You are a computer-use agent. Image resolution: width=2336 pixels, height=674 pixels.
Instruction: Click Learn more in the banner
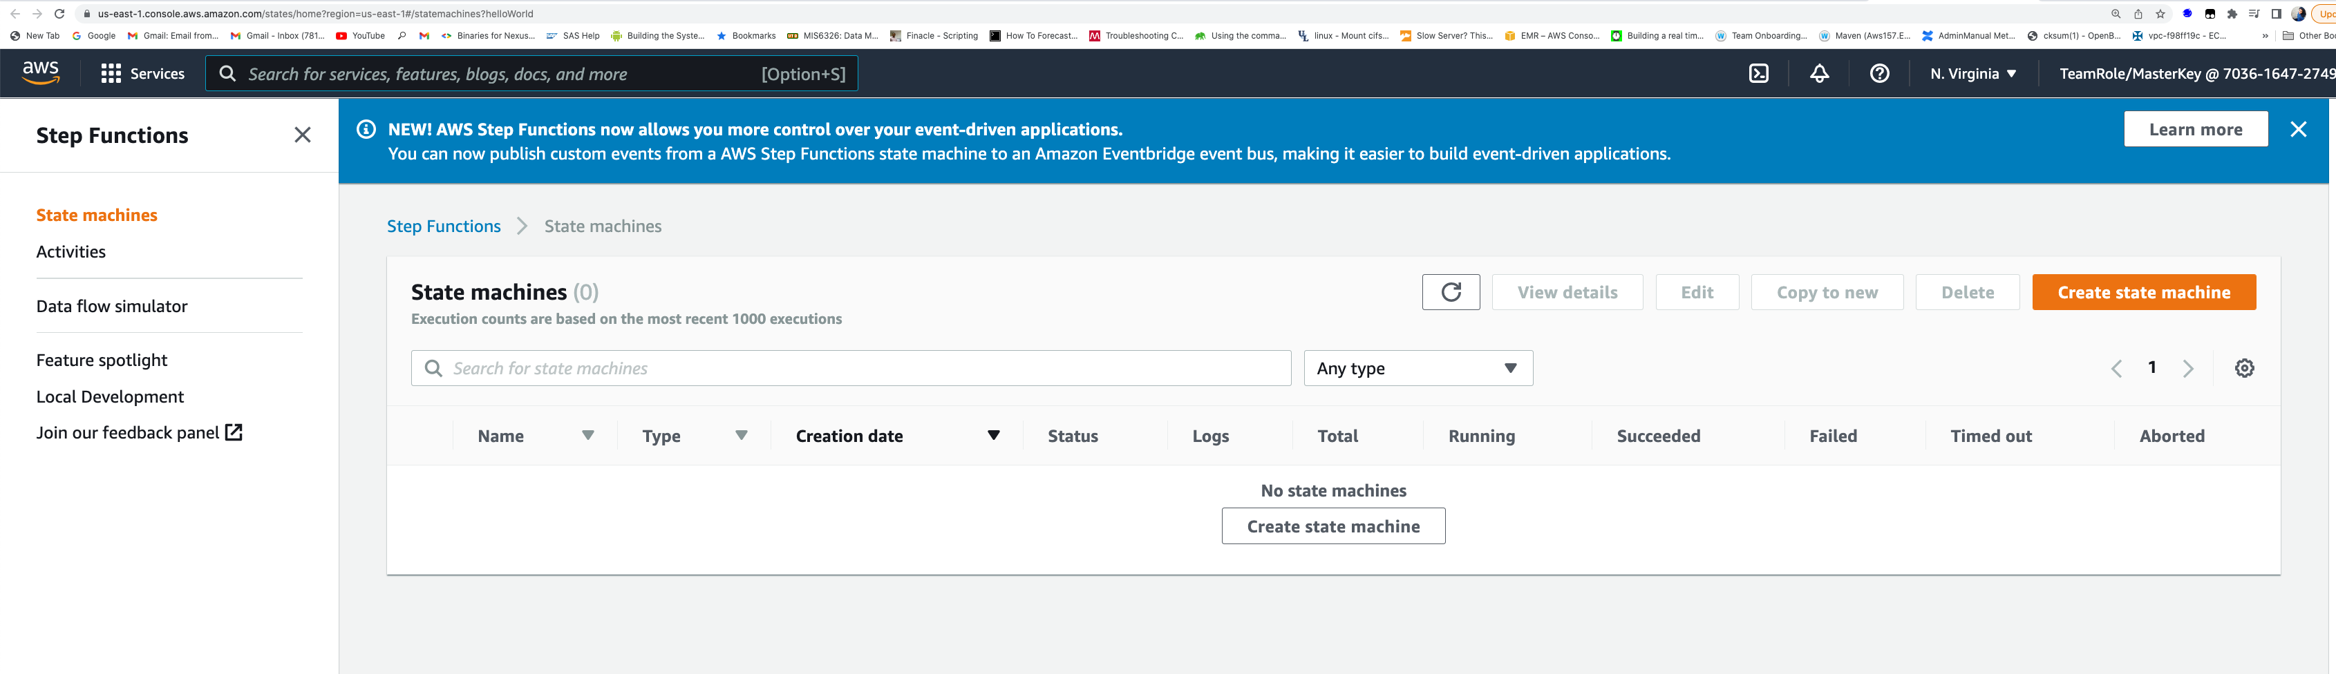pyautogui.click(x=2196, y=130)
